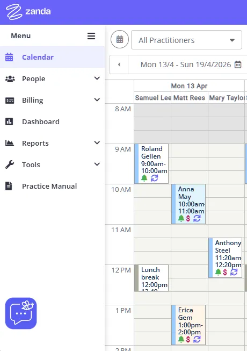
Task: Click dollar icon on Anna May appointment
Action: [188, 218]
